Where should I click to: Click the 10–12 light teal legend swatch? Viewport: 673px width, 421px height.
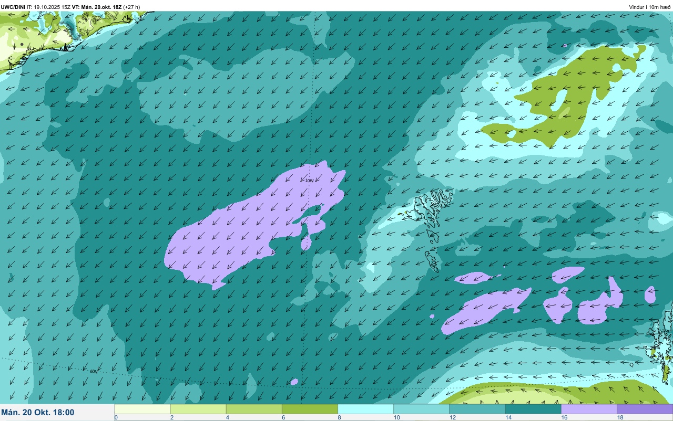421,409
